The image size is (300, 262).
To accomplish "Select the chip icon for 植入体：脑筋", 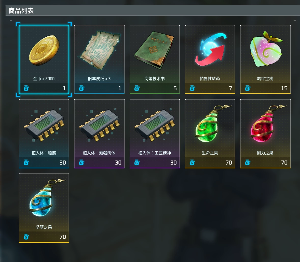I will 44,125.
